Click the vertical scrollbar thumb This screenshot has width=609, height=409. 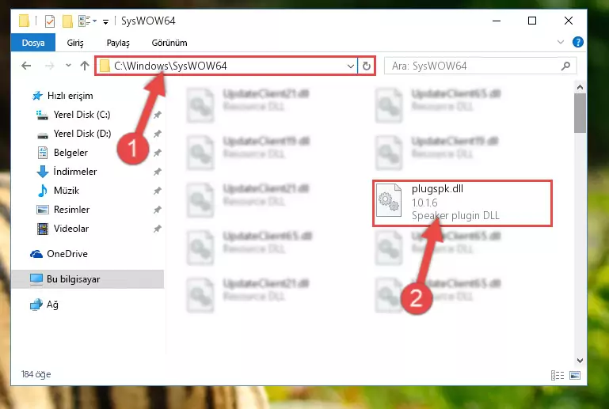tap(580, 113)
